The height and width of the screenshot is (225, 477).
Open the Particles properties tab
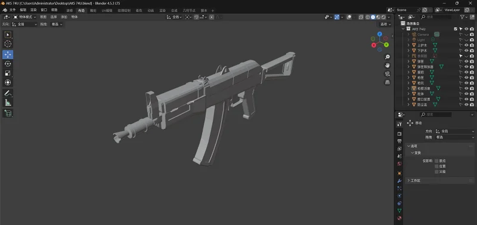click(x=399, y=188)
